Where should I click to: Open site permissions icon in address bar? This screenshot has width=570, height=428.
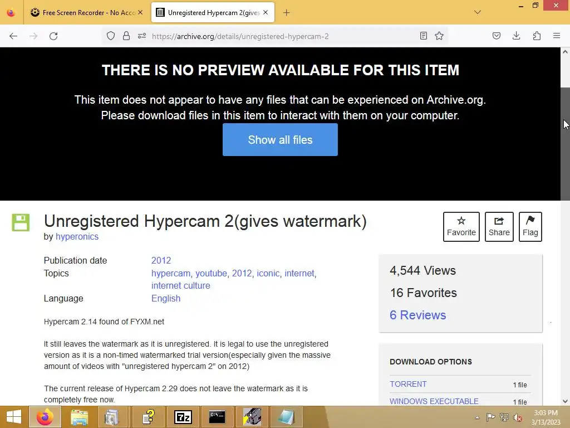(x=142, y=36)
